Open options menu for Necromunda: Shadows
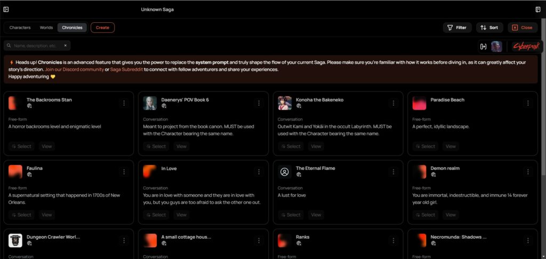 (x=528, y=240)
